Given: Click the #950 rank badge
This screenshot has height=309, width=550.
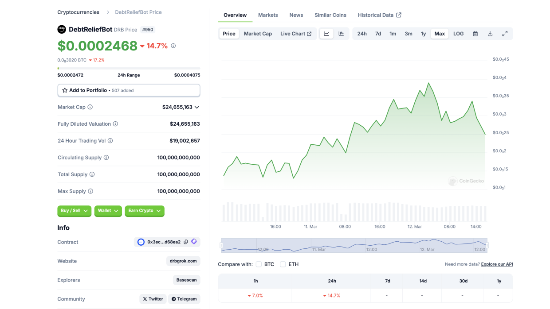Looking at the screenshot, I should coord(148,30).
